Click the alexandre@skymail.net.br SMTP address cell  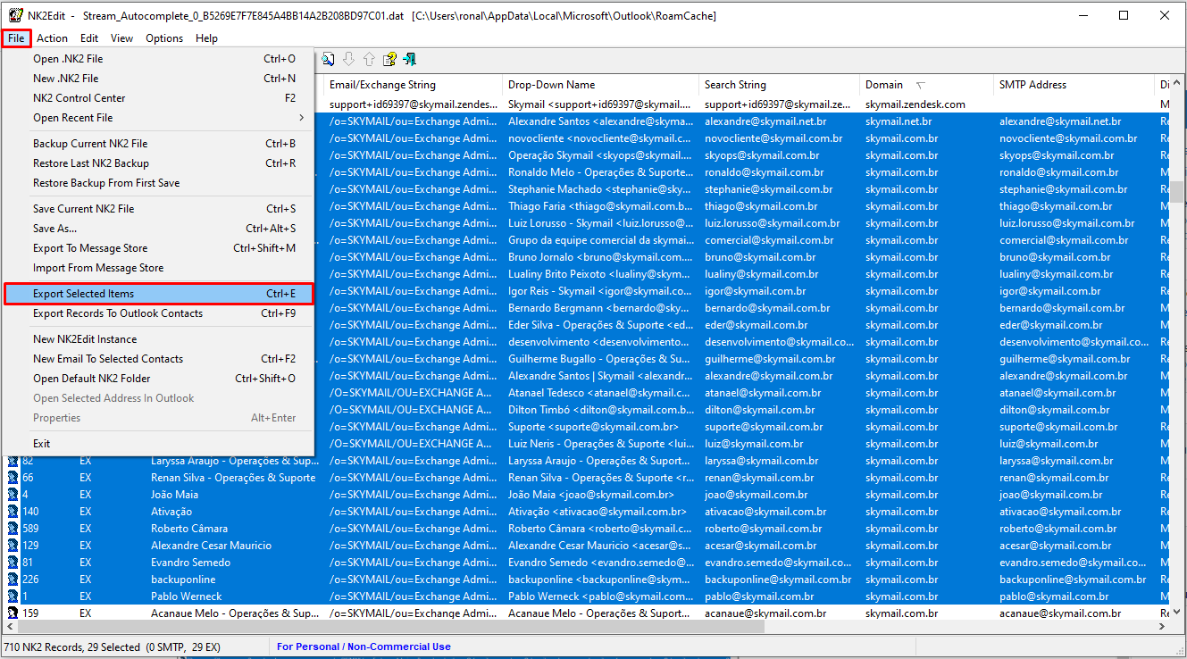1061,121
